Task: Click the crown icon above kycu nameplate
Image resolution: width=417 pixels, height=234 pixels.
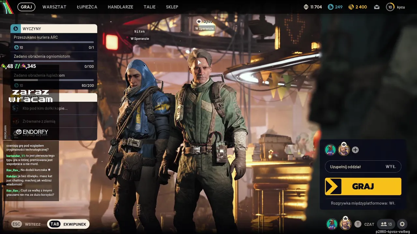Action: click(199, 21)
